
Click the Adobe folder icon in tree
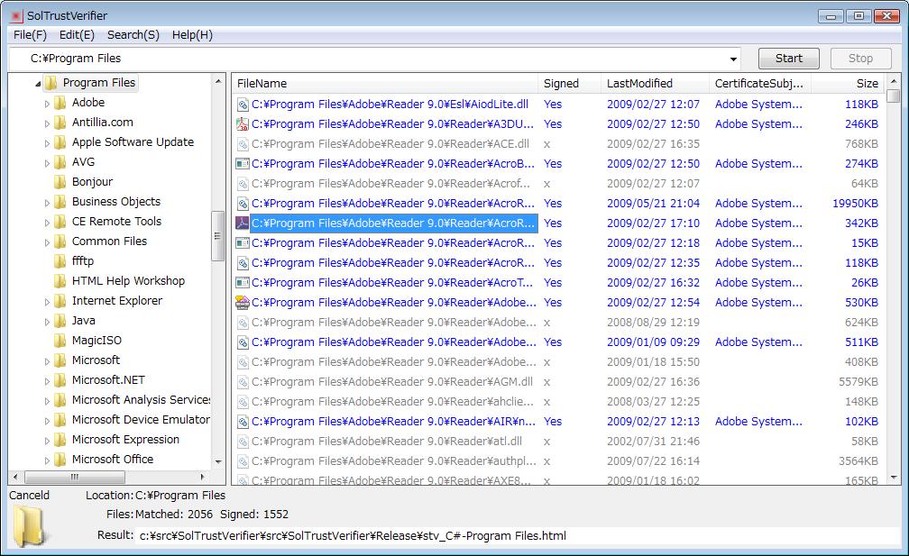pos(60,103)
